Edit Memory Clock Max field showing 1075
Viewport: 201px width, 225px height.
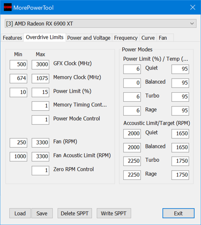[x=40, y=79]
